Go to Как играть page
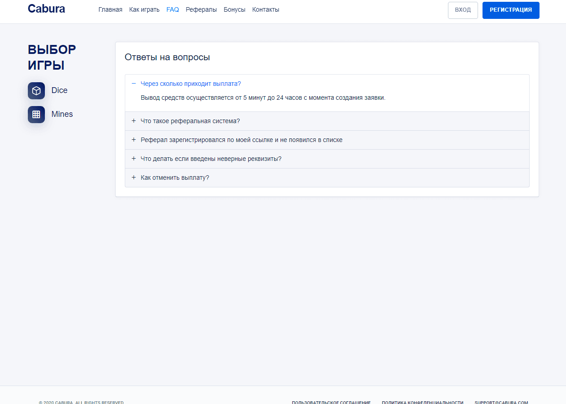Viewport: 566px width, 404px height. coord(144,10)
